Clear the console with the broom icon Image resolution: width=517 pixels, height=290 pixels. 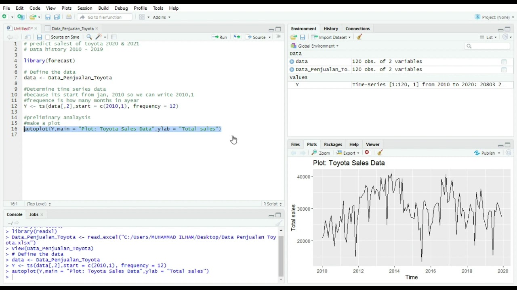(x=278, y=223)
